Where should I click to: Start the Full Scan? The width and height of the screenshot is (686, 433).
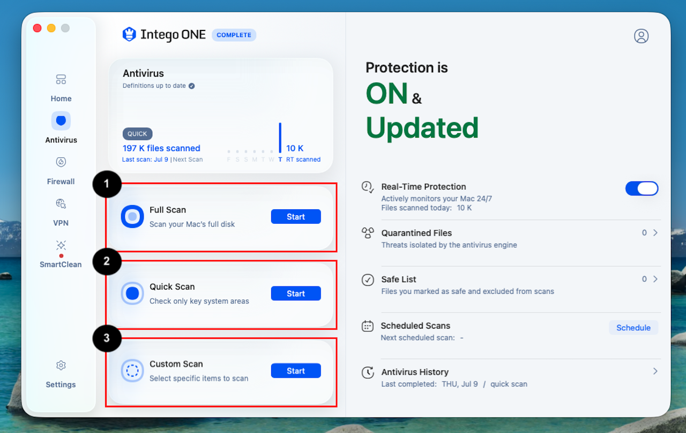(296, 217)
